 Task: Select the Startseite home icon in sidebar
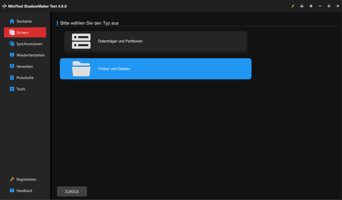pos(12,21)
